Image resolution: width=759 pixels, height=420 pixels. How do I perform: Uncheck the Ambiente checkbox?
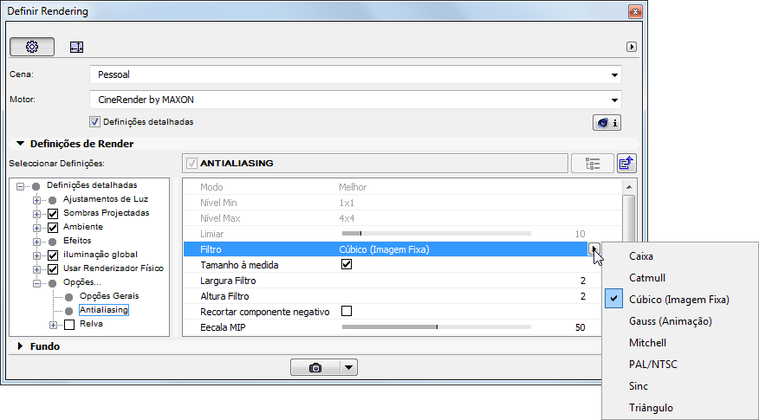pyautogui.click(x=53, y=228)
